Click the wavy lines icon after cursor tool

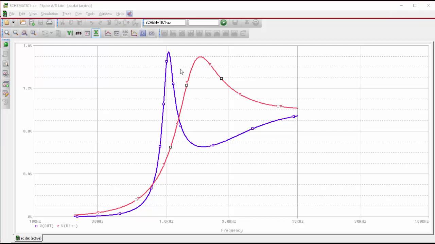click(152, 33)
